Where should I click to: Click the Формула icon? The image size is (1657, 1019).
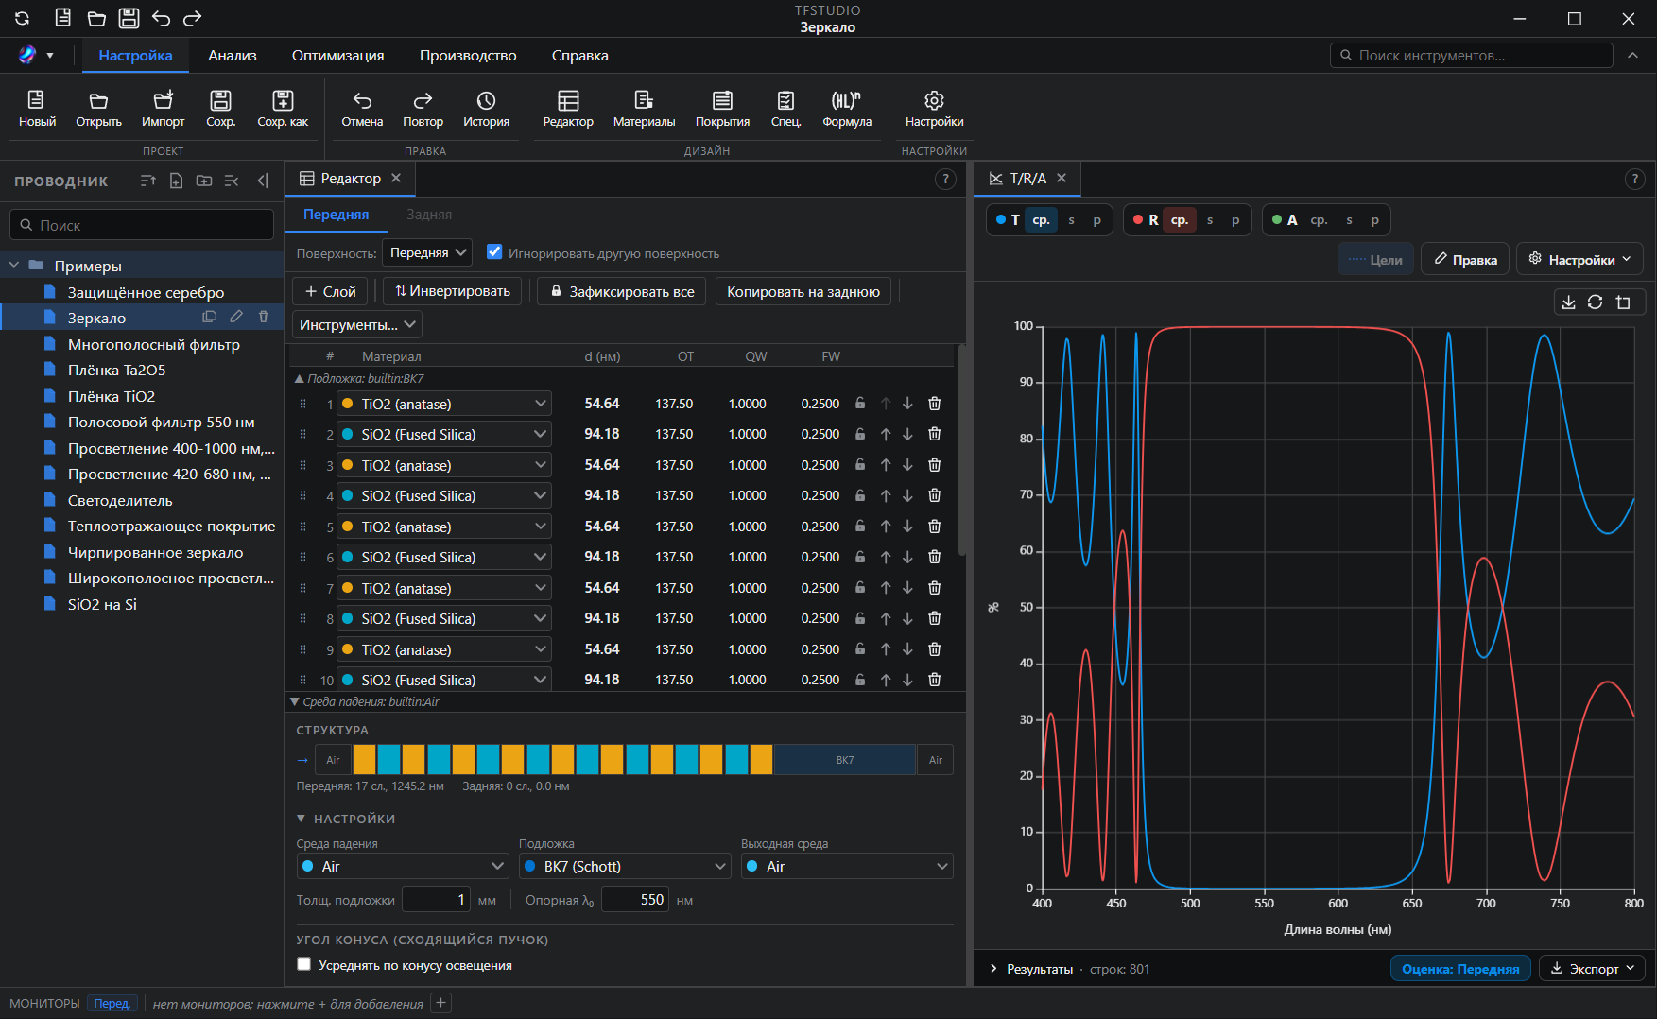pos(847,109)
